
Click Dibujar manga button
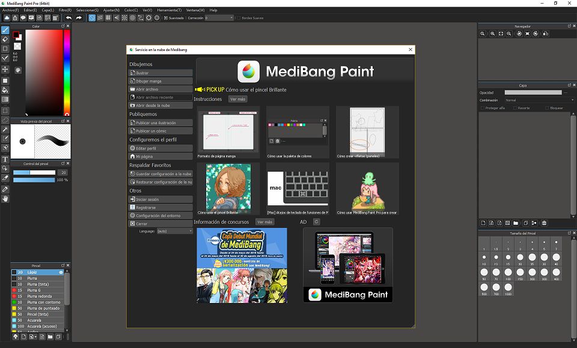point(160,81)
